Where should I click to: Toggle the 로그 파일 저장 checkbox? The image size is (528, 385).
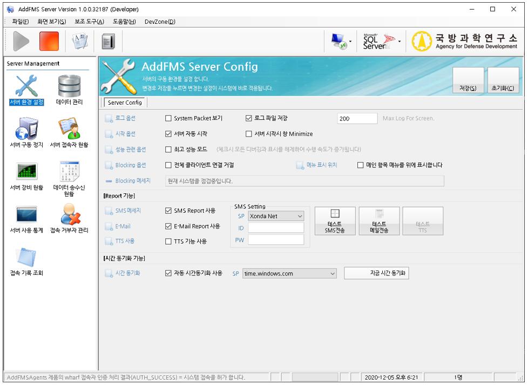pos(249,118)
